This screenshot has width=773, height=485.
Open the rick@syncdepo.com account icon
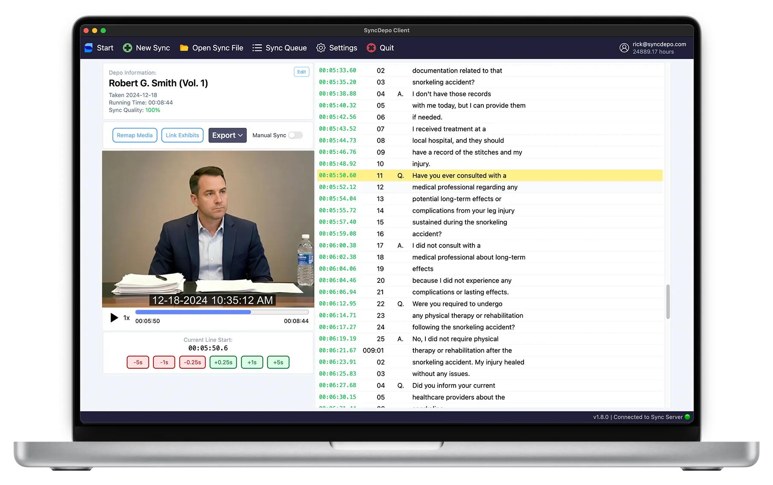point(624,48)
